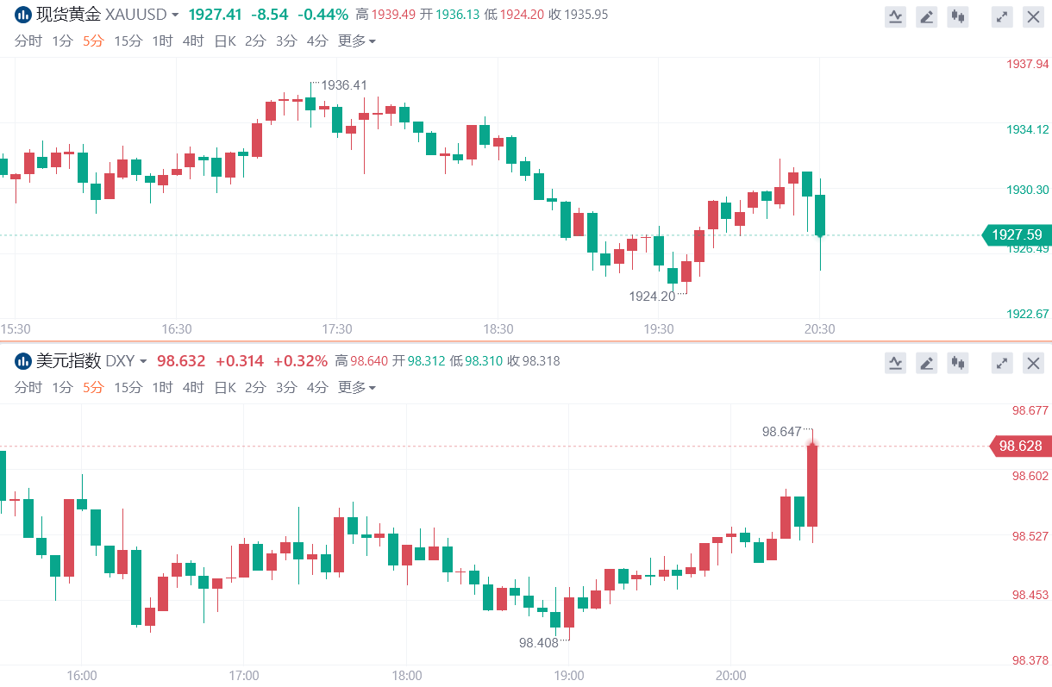
Task: Switch gold chart to 15分 timeframe
Action: click(x=128, y=41)
